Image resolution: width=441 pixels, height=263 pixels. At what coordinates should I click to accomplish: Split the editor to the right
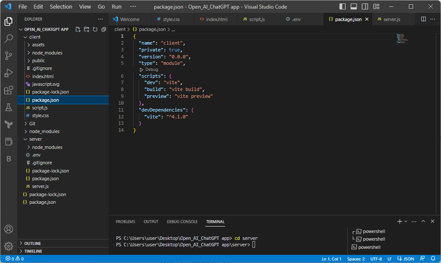pos(423,19)
